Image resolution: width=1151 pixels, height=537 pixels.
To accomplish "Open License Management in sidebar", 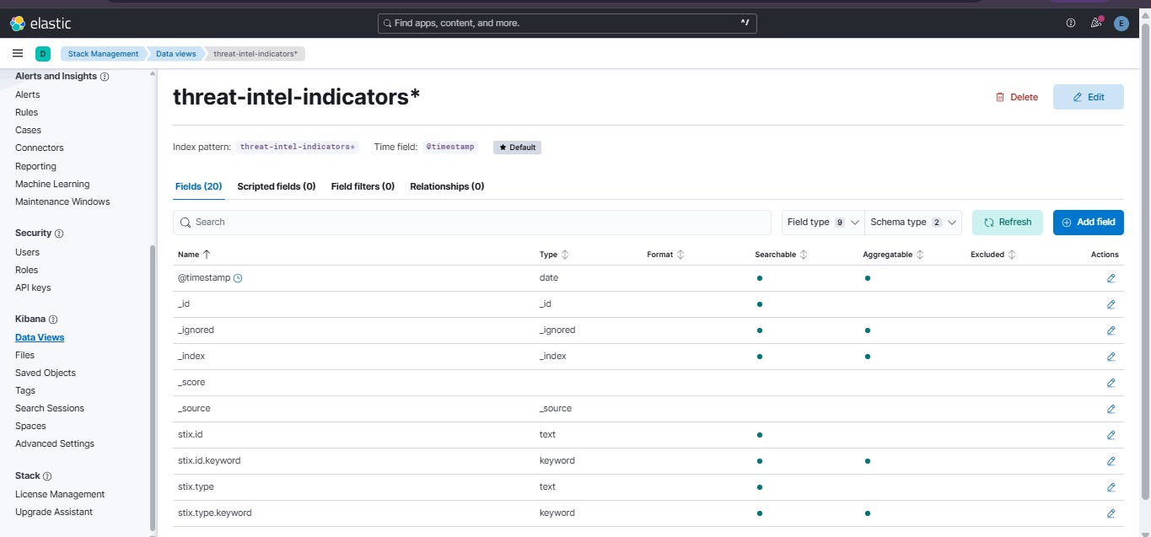I will pos(60,495).
